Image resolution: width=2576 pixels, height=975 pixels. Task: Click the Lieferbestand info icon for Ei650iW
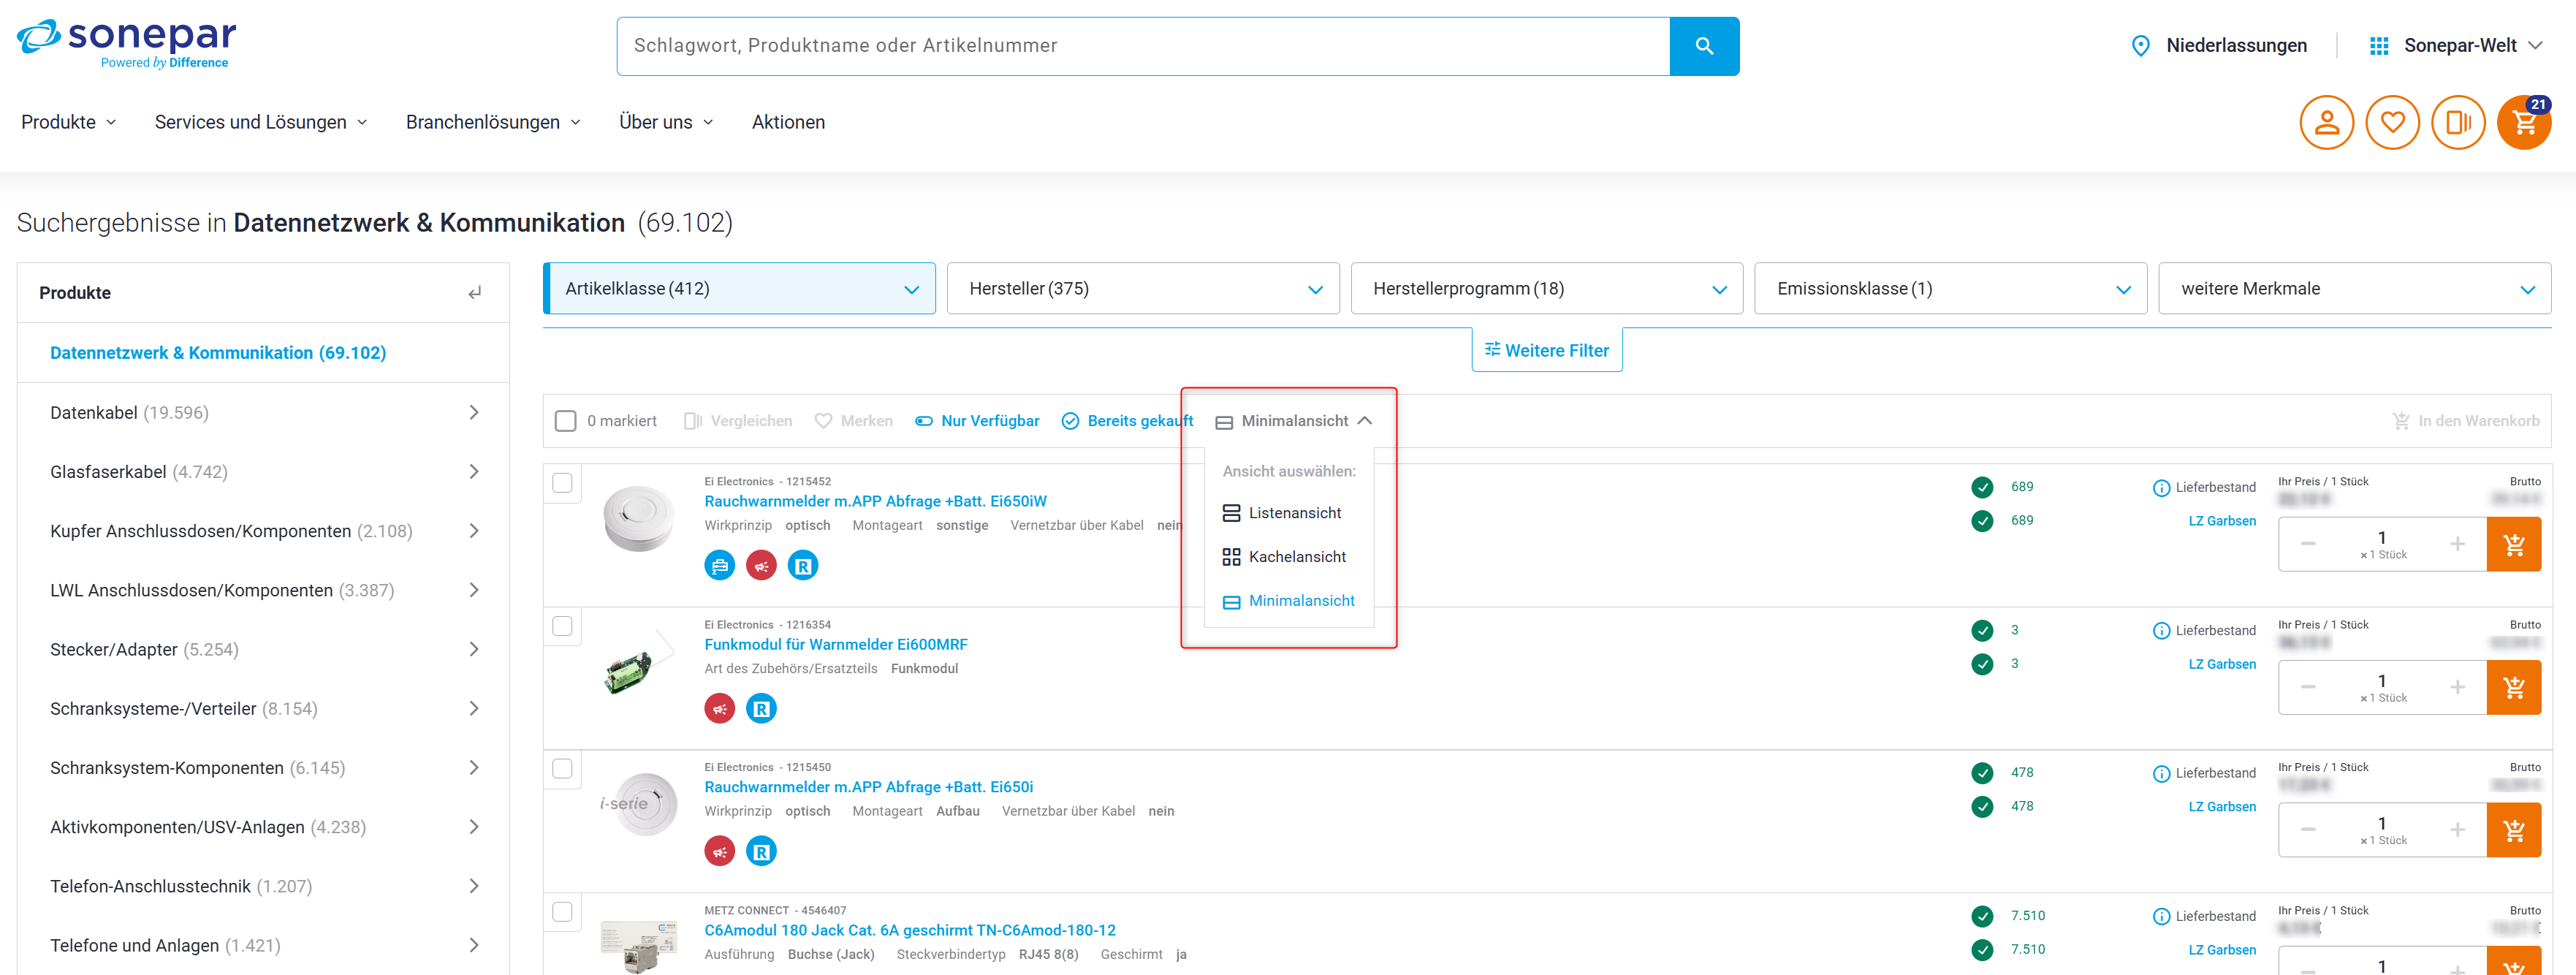(2161, 488)
